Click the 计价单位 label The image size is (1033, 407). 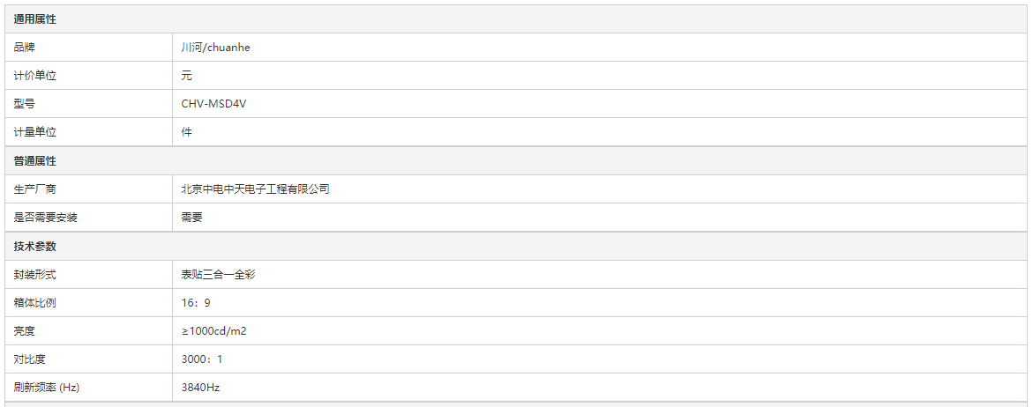tap(35, 76)
